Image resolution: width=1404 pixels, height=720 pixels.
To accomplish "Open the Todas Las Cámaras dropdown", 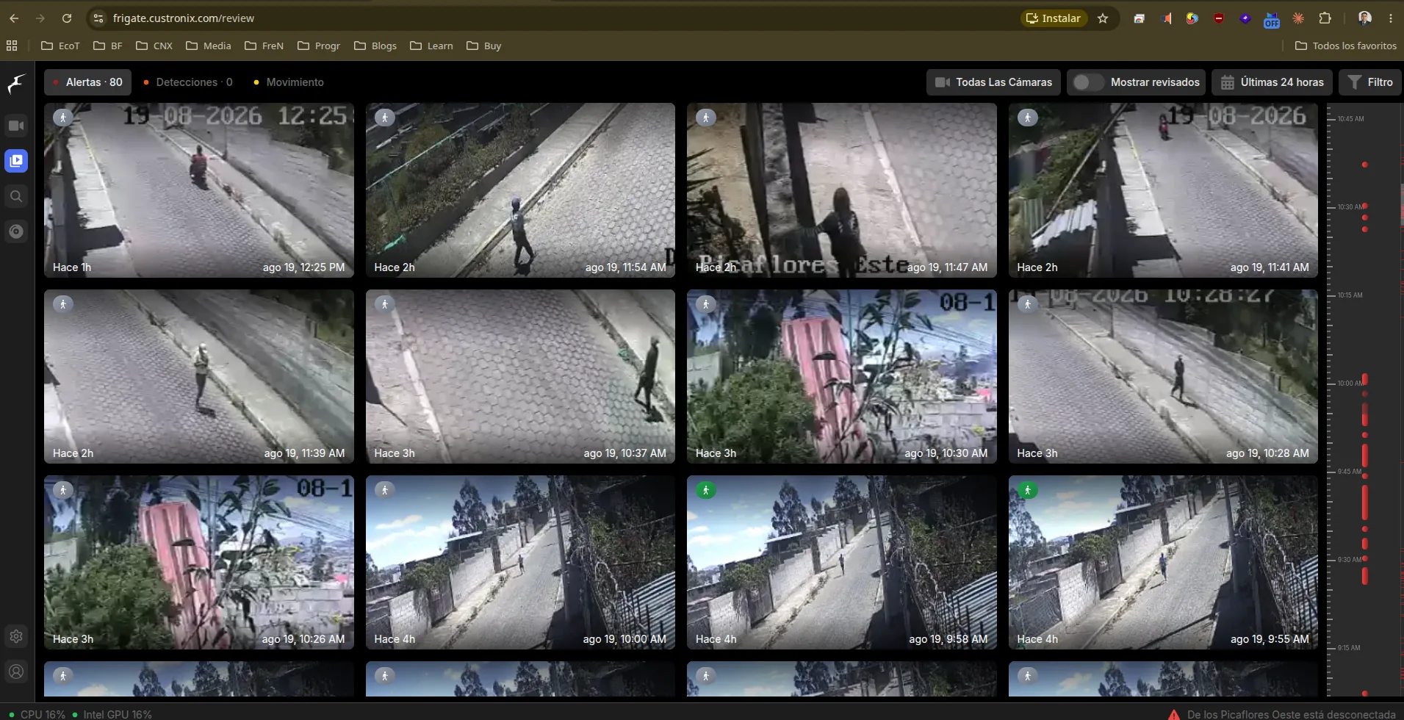I will [x=993, y=82].
